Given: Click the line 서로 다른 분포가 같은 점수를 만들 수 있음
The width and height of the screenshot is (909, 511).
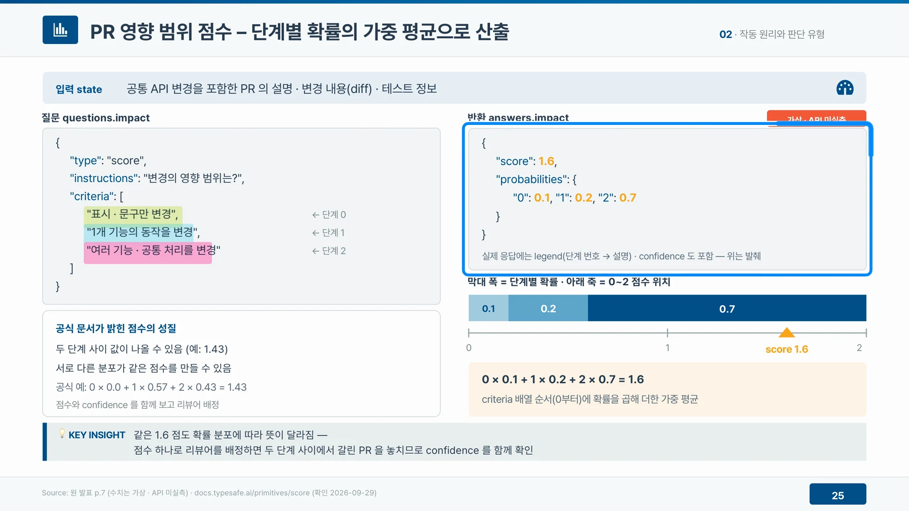Looking at the screenshot, I should pos(143,368).
